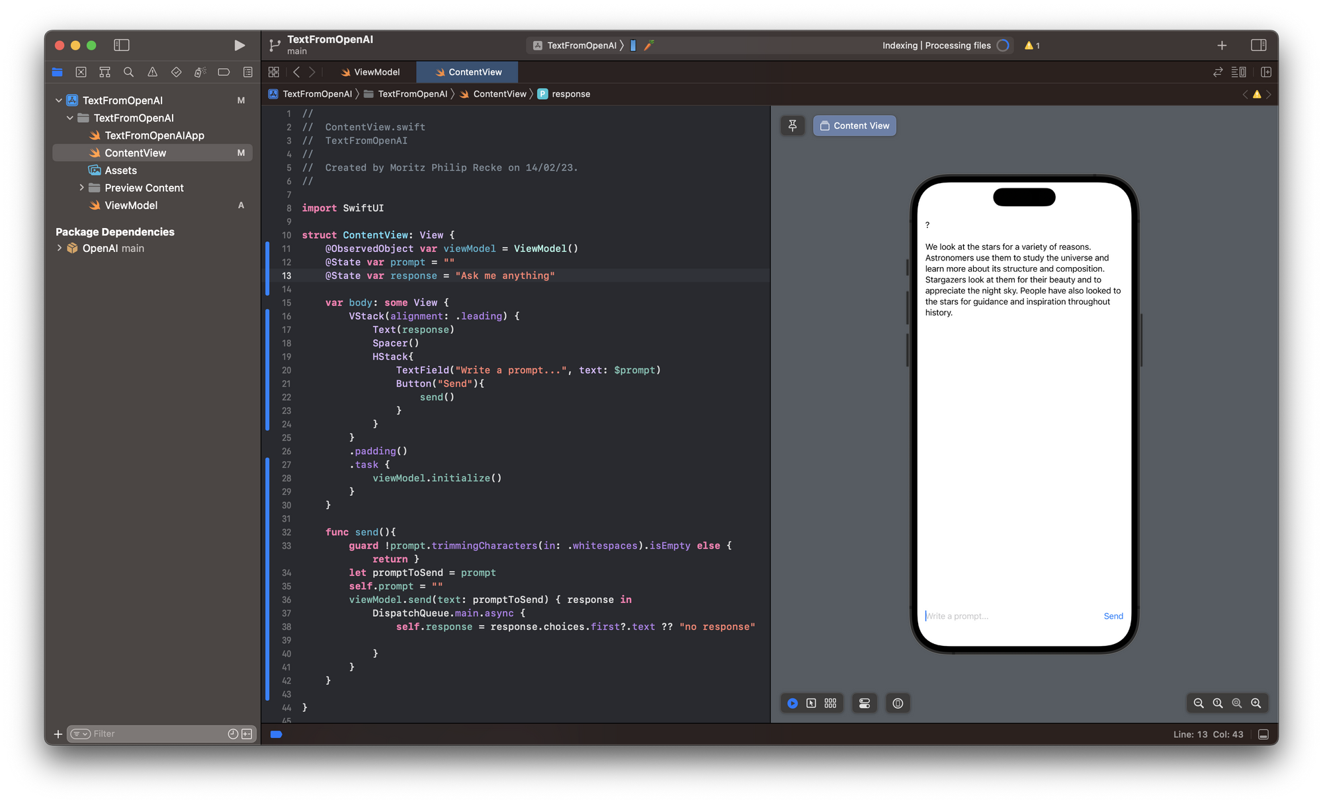Tap Send in the phone preview
Screen dimensions: 1323x804
tap(1113, 616)
